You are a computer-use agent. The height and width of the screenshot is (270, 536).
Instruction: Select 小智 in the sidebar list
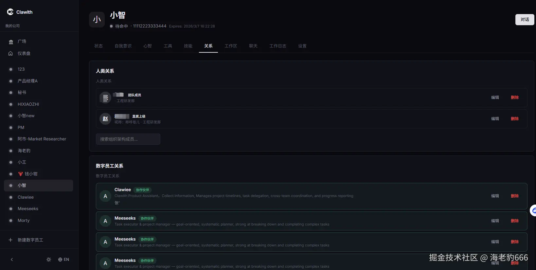click(x=38, y=186)
